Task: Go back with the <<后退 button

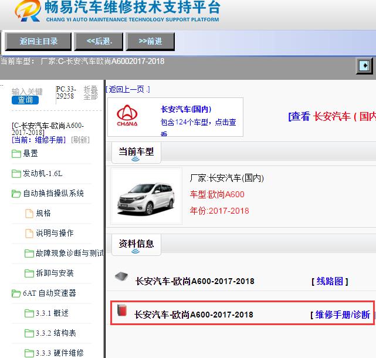Action: click(99, 42)
